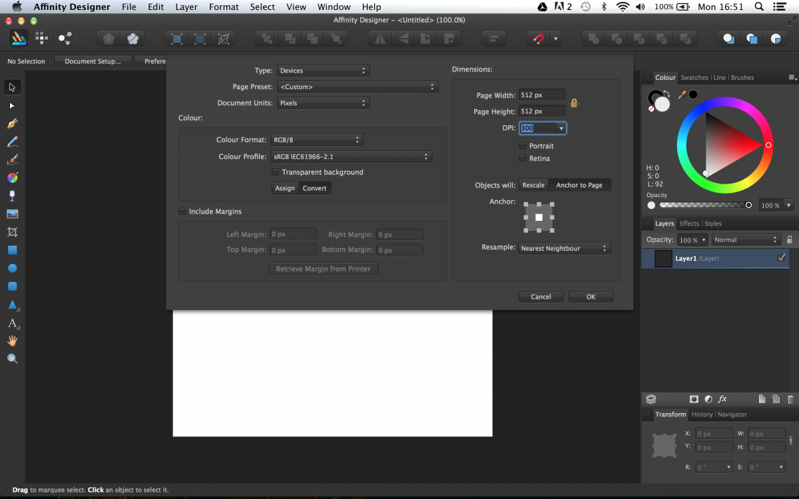
Task: Check the Retina option
Action: pos(523,158)
